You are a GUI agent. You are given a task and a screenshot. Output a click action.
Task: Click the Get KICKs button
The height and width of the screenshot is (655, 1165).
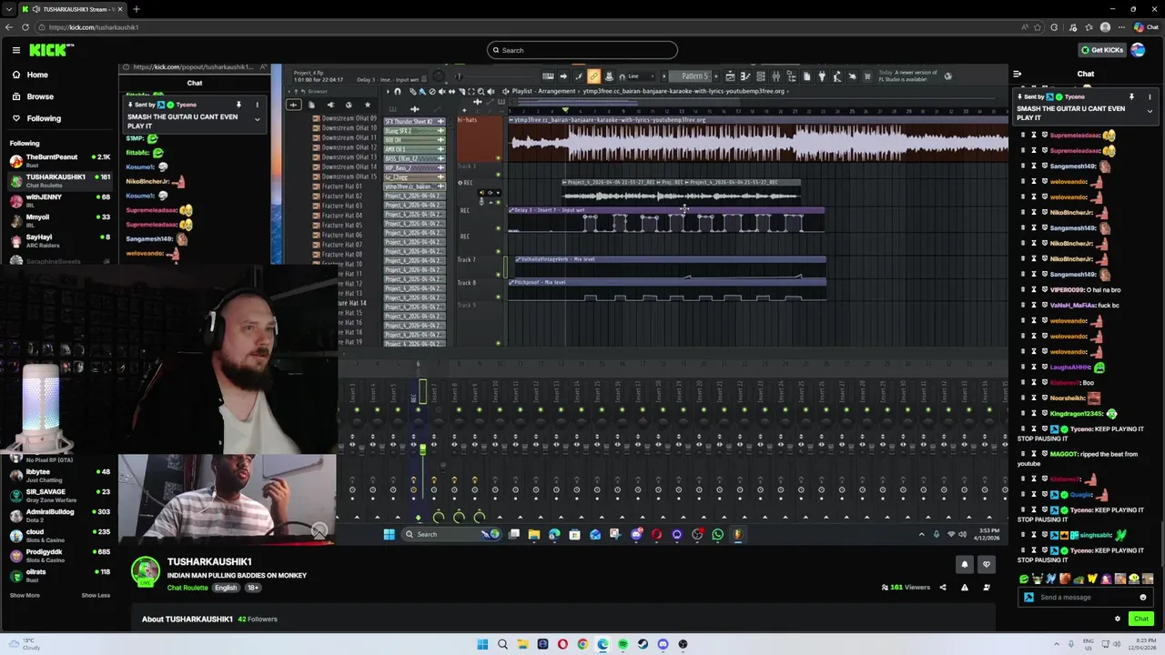pos(1101,50)
